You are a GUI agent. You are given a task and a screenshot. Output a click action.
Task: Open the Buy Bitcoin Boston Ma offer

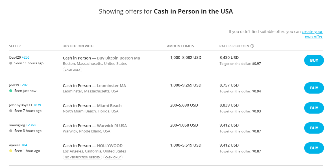pos(118,58)
